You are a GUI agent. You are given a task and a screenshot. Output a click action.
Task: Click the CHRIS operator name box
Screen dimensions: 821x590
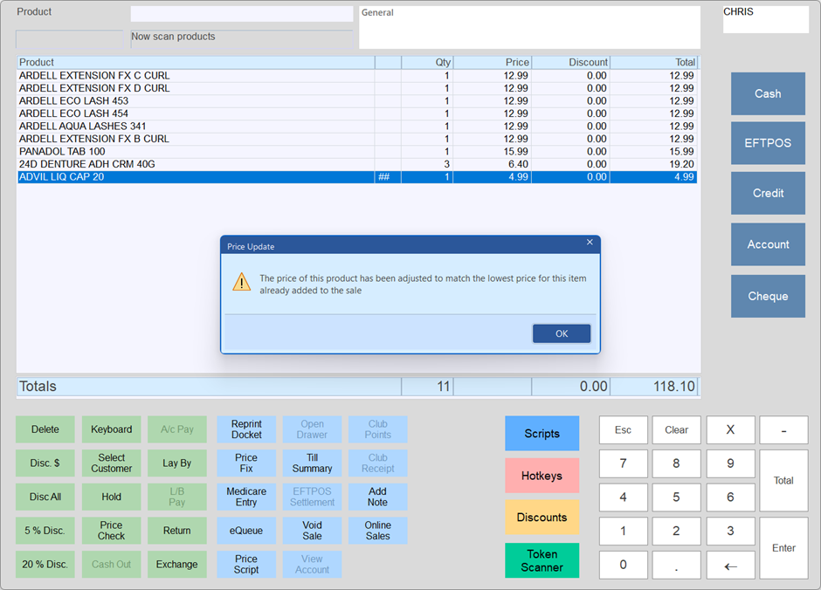(x=765, y=19)
